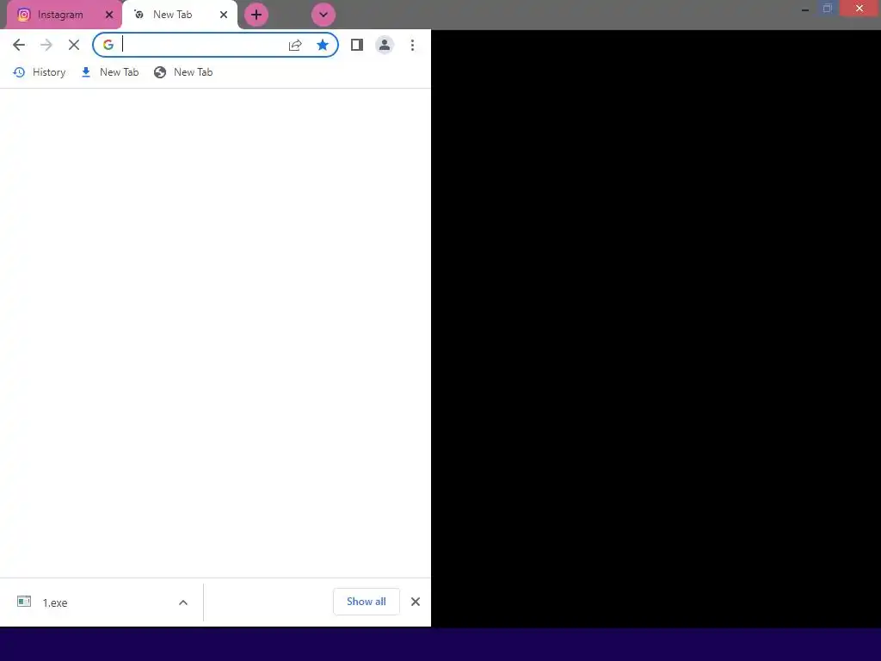The height and width of the screenshot is (661, 881).
Task: Select the active New Tab tab
Action: point(179,15)
